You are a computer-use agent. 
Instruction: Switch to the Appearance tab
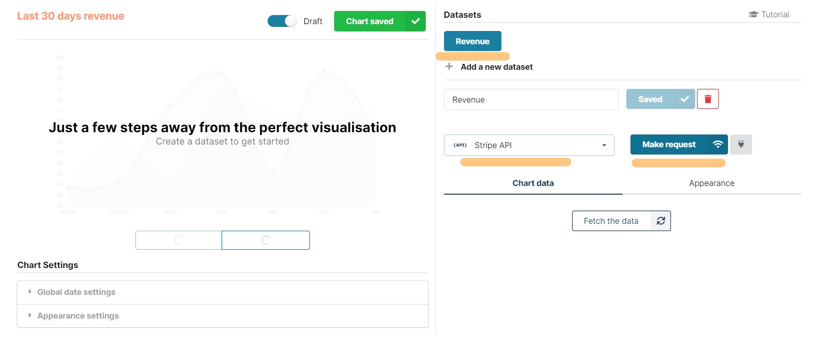tap(711, 183)
